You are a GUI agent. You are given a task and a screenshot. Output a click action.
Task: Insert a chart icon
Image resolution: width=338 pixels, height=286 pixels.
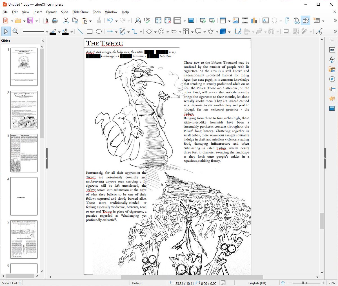coord(254,21)
